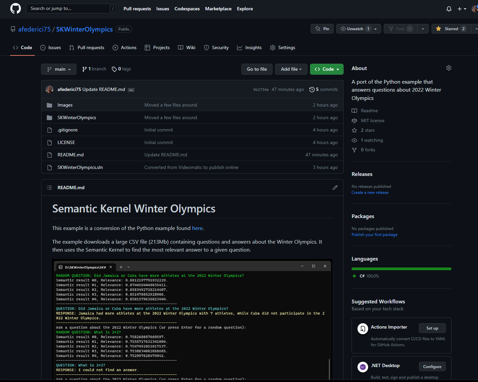Open the Add file dropdown
Screen dimensions: 478x382
(291, 69)
